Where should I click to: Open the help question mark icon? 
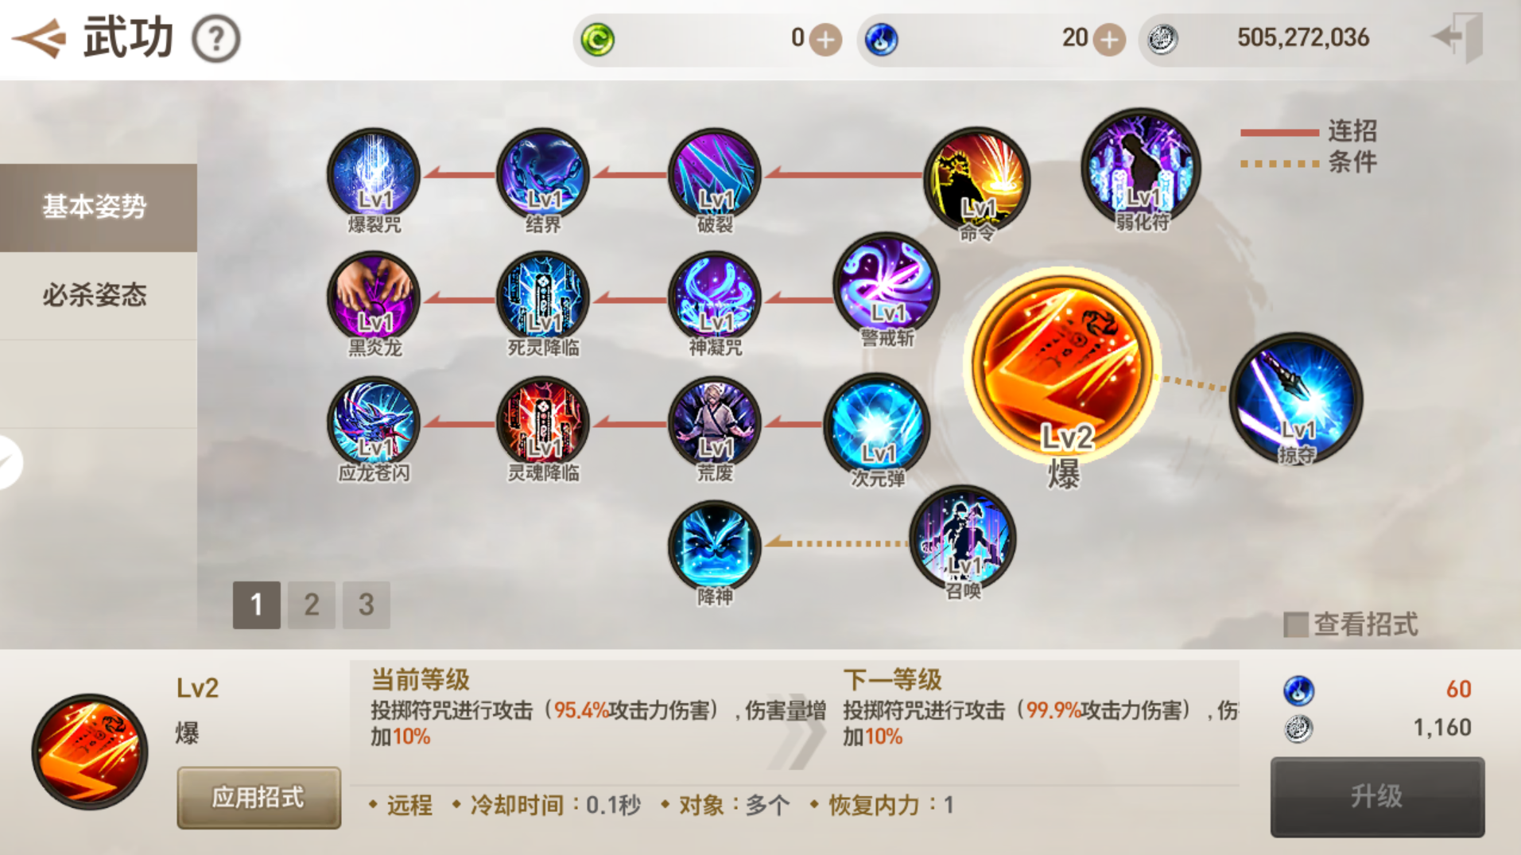(x=215, y=38)
